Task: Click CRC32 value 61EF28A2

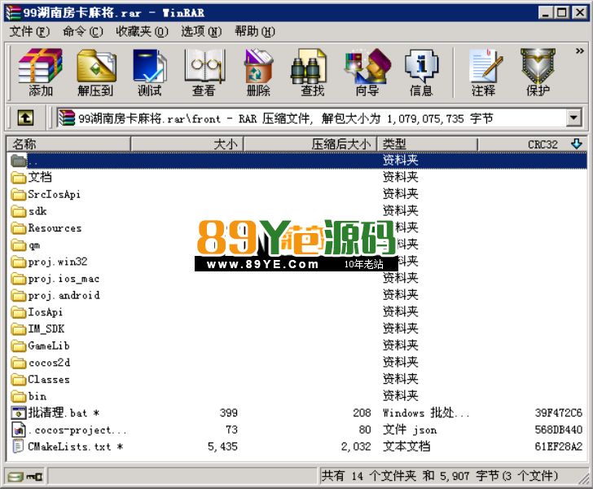Action: [x=558, y=447]
